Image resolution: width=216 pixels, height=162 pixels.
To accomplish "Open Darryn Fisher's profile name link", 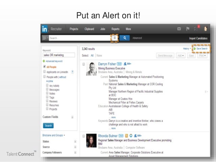I will [x=107, y=64].
